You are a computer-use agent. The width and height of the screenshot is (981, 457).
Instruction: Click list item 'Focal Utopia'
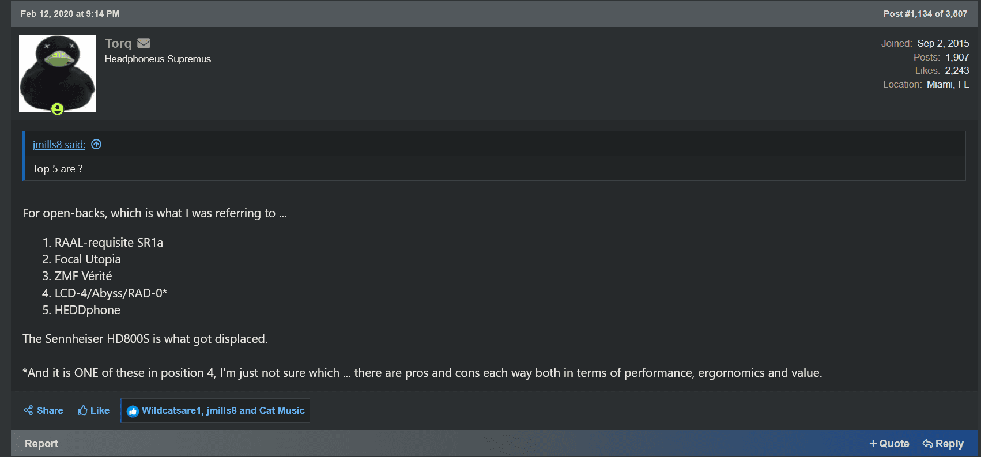88,259
